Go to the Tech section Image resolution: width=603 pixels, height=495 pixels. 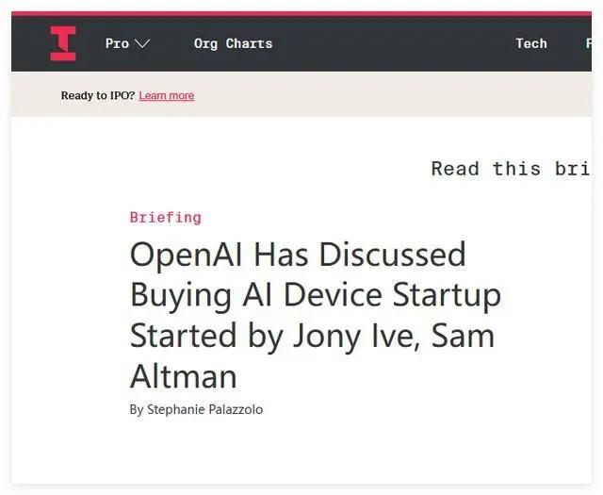(x=531, y=43)
